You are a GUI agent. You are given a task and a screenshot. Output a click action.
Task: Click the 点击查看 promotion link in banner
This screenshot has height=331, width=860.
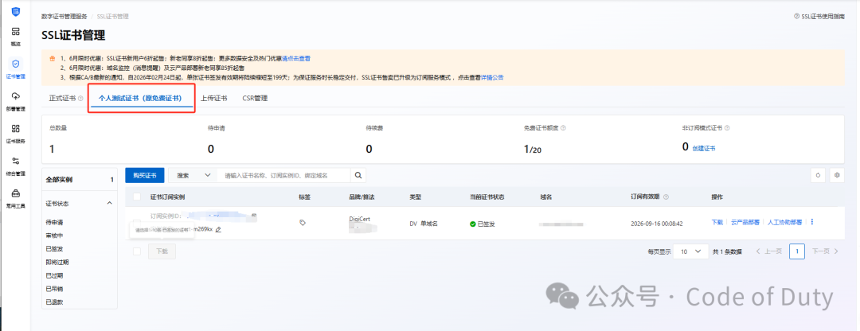point(296,58)
